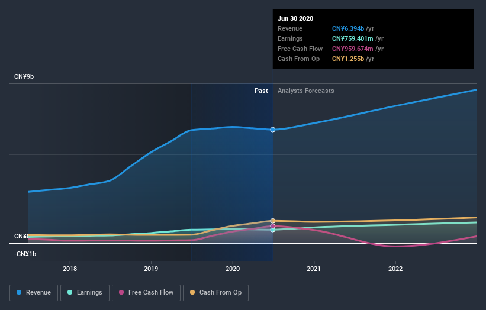Click the CN¥1.255b cash from op value
The width and height of the screenshot is (486, 310).
348,59
